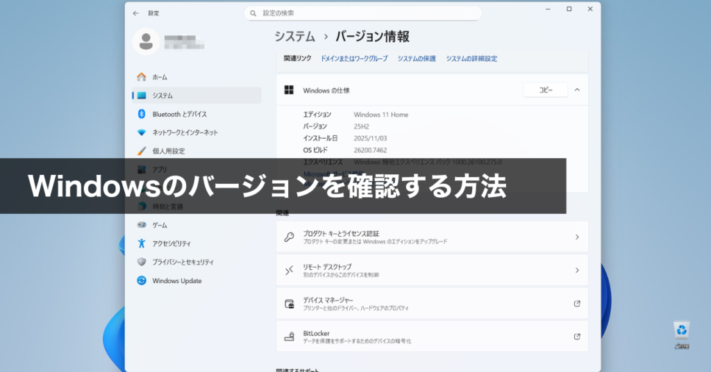Click the Home icon in sidebar
This screenshot has width=711, height=372.
pyautogui.click(x=142, y=77)
